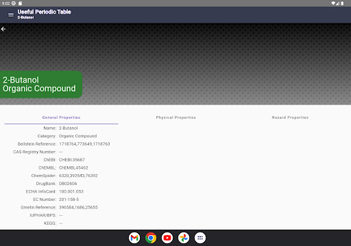Tap the SD card notification icon
The width and height of the screenshot is (351, 246).
(20, 3)
